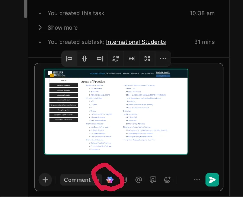Set image to full width
Image resolution: width=243 pixels, height=197 pixels.
click(131, 59)
